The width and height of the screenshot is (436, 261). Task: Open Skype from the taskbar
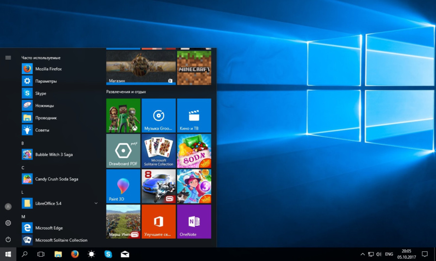click(108, 254)
